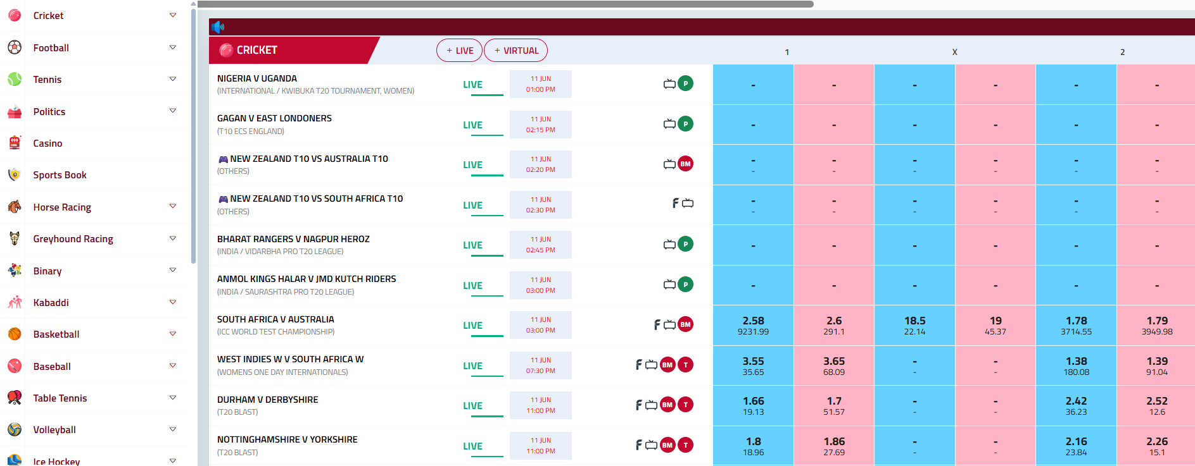The image size is (1195, 466).
Task: Select Kabaddi from the sports menu
Action: [51, 303]
